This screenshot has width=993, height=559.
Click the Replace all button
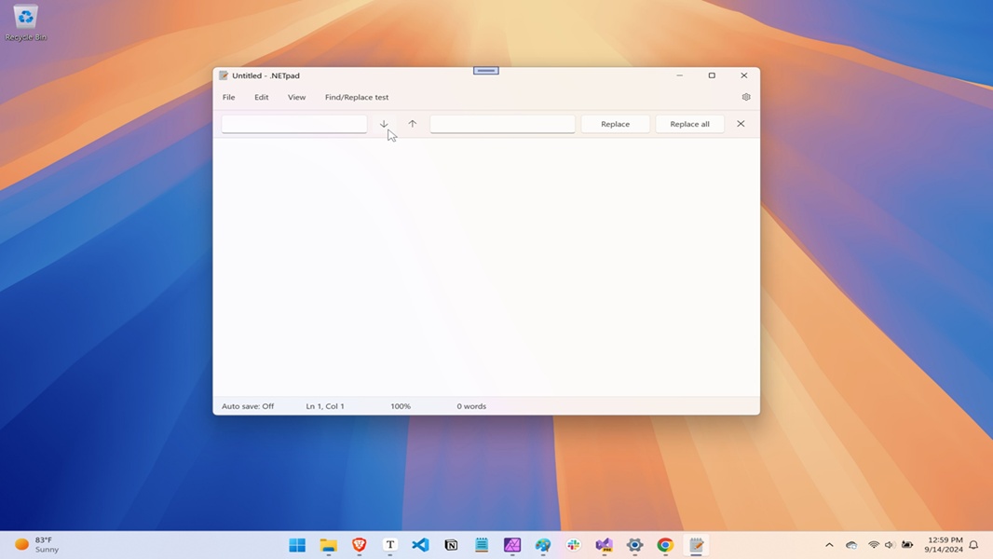click(689, 123)
